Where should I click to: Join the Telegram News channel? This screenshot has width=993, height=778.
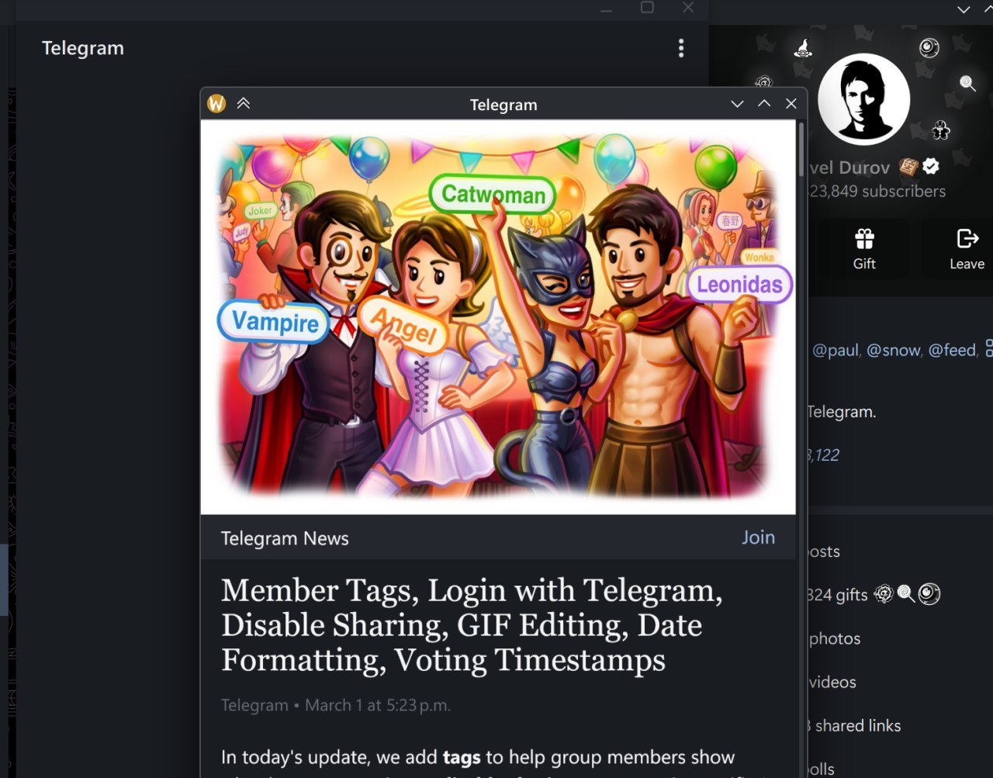[758, 538]
